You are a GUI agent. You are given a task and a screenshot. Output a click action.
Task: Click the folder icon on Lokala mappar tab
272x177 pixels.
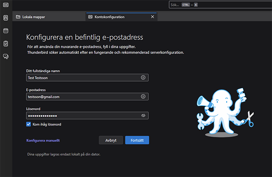[18, 17]
